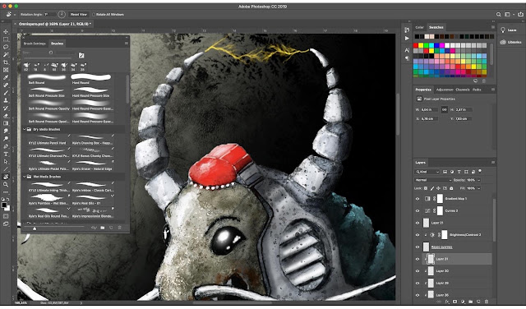Select the Move tool
This screenshot has width=526, height=309.
pyautogui.click(x=6, y=31)
